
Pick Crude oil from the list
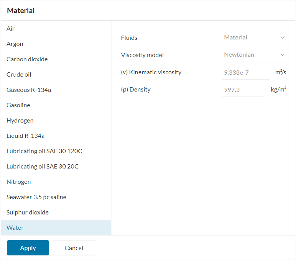click(19, 75)
